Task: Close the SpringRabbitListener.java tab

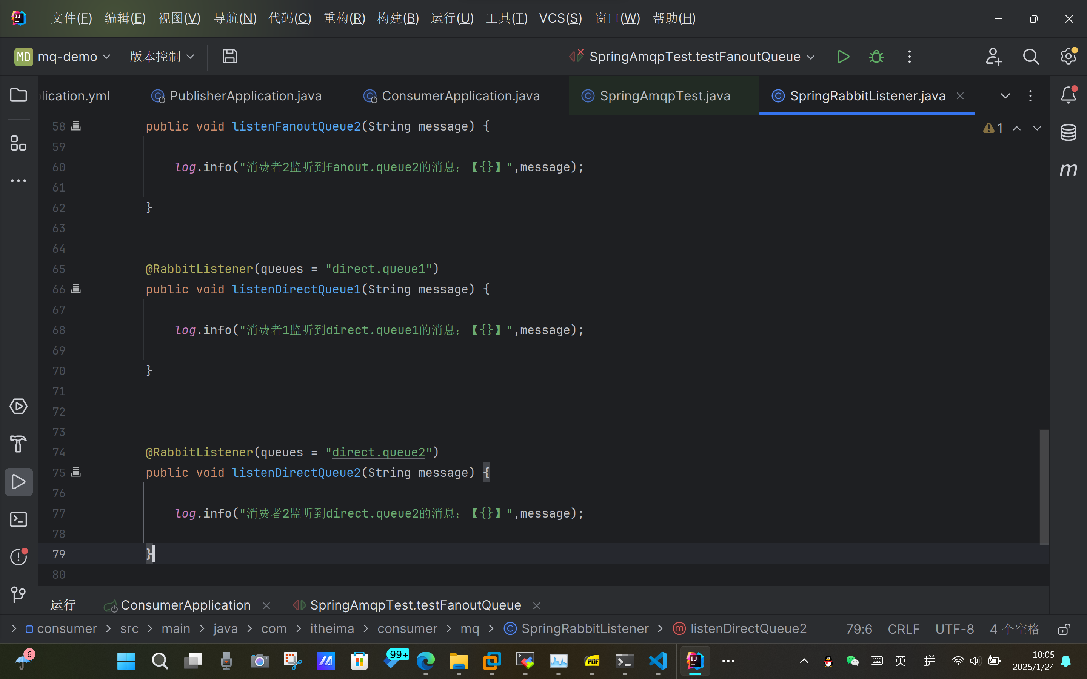Action: pyautogui.click(x=960, y=96)
